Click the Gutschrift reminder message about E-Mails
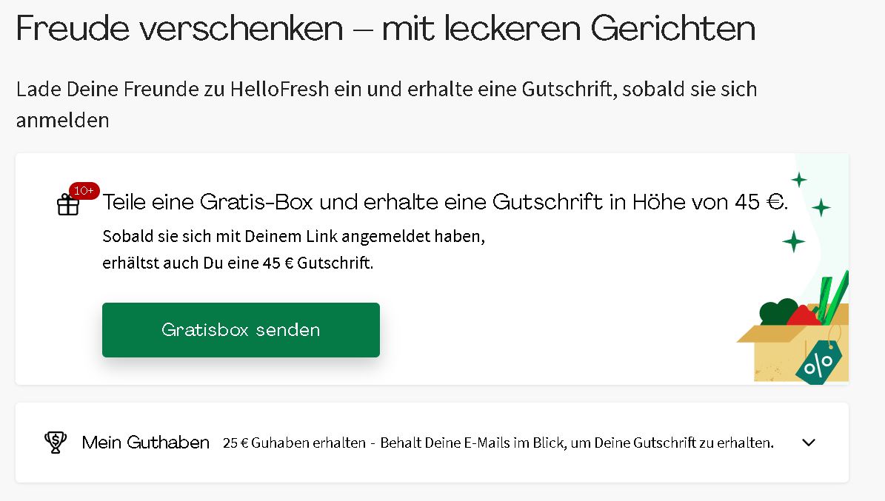The height and width of the screenshot is (501, 885). click(x=577, y=443)
